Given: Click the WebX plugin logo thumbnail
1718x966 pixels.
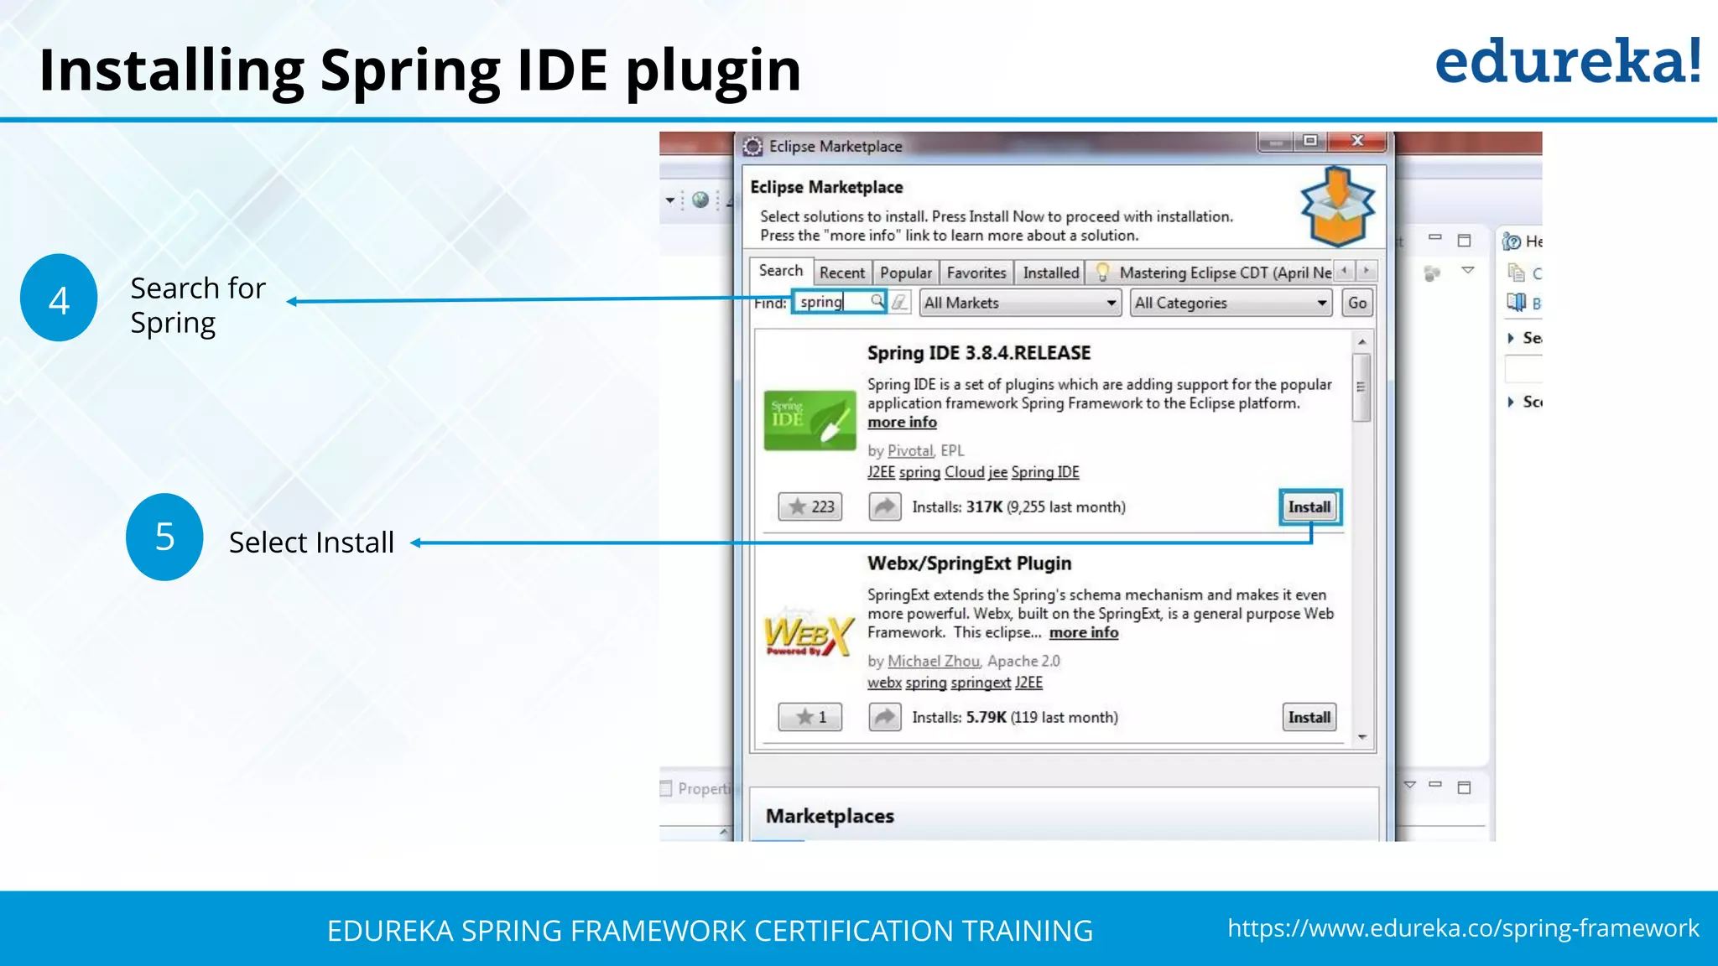Looking at the screenshot, I should point(809,632).
